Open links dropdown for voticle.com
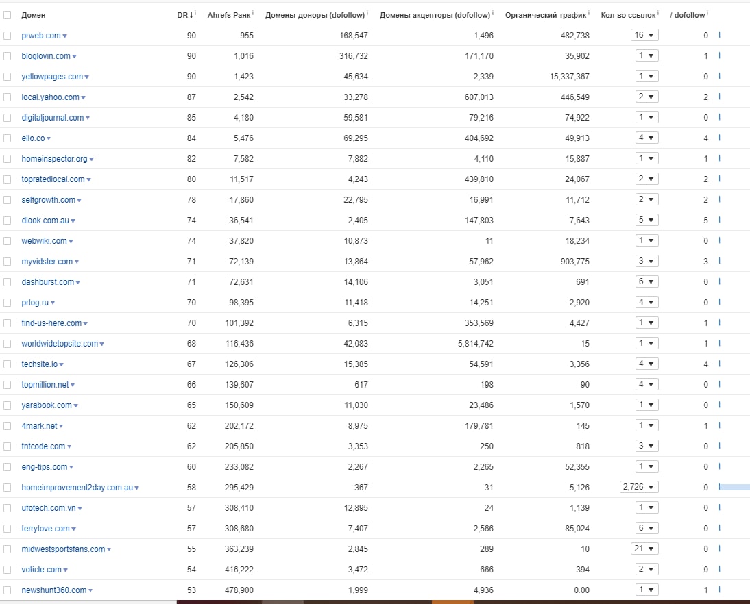The height and width of the screenshot is (604, 750). [x=646, y=569]
